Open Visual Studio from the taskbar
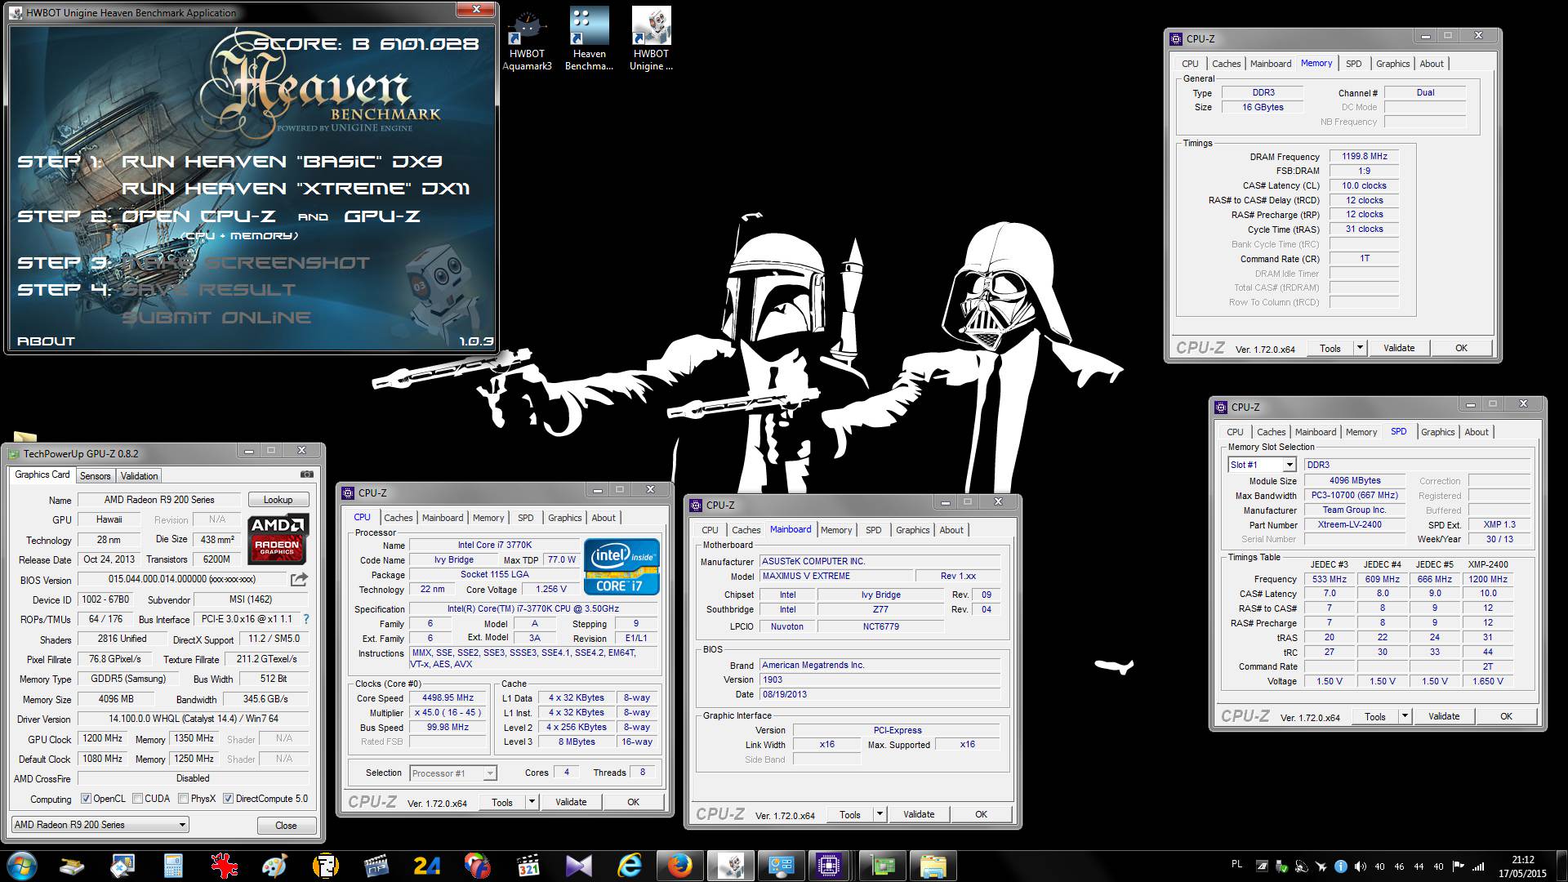Viewport: 1568px width, 882px height. point(578,866)
